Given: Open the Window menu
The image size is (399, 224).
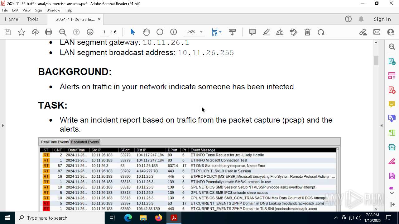Looking at the screenshot, I should click(53, 10).
